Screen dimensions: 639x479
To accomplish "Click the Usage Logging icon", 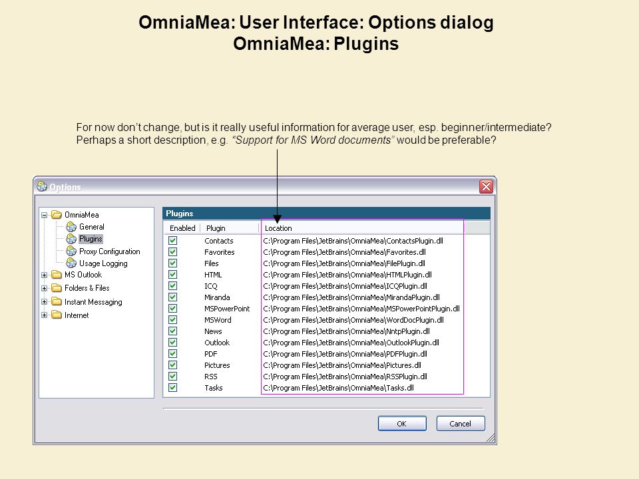I will [x=71, y=263].
